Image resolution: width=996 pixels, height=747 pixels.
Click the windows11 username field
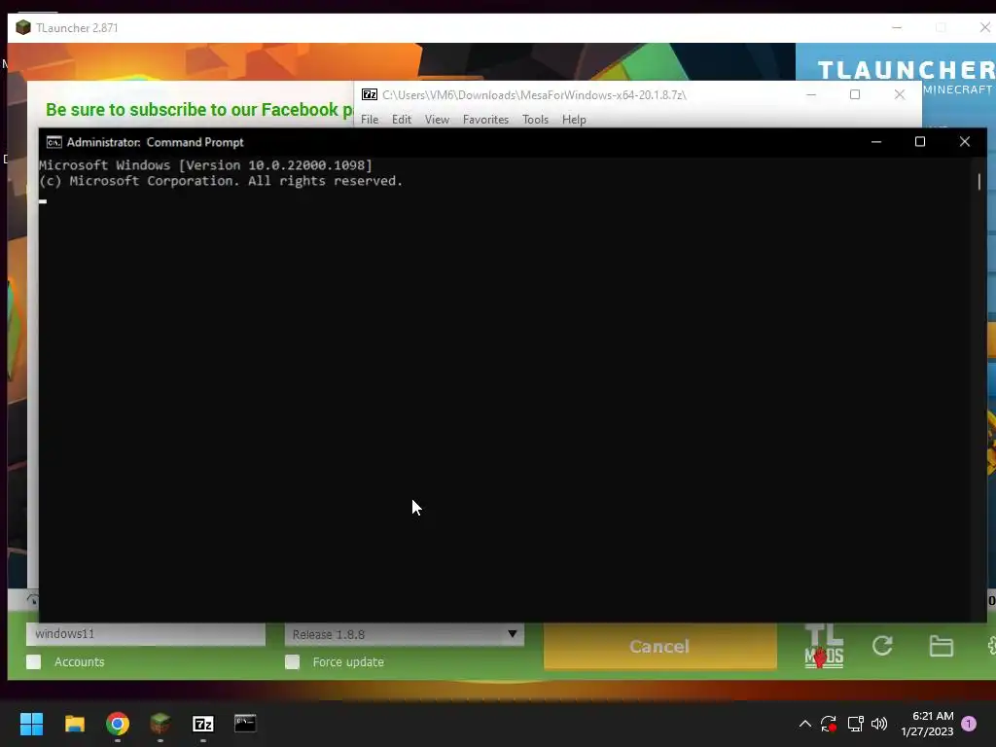[x=146, y=634]
